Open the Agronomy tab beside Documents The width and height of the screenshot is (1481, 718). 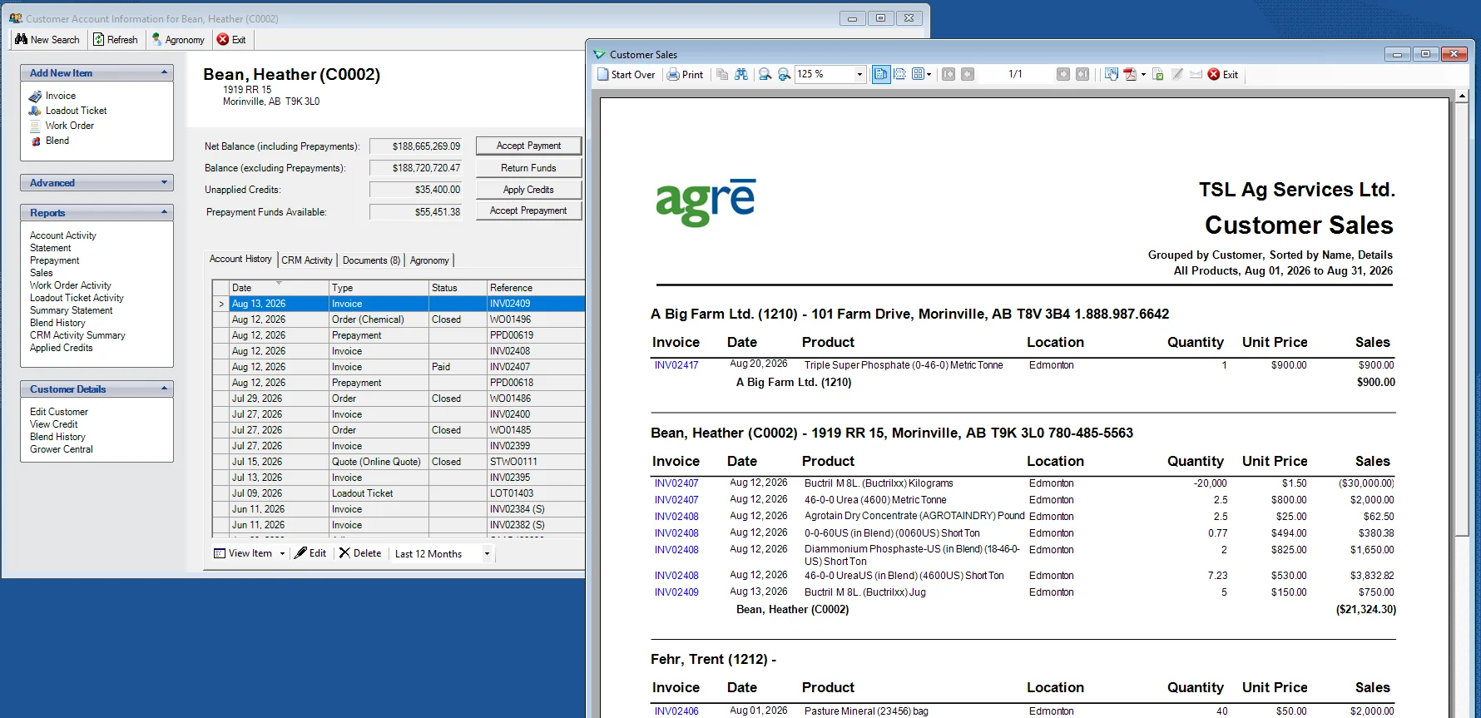tap(429, 260)
